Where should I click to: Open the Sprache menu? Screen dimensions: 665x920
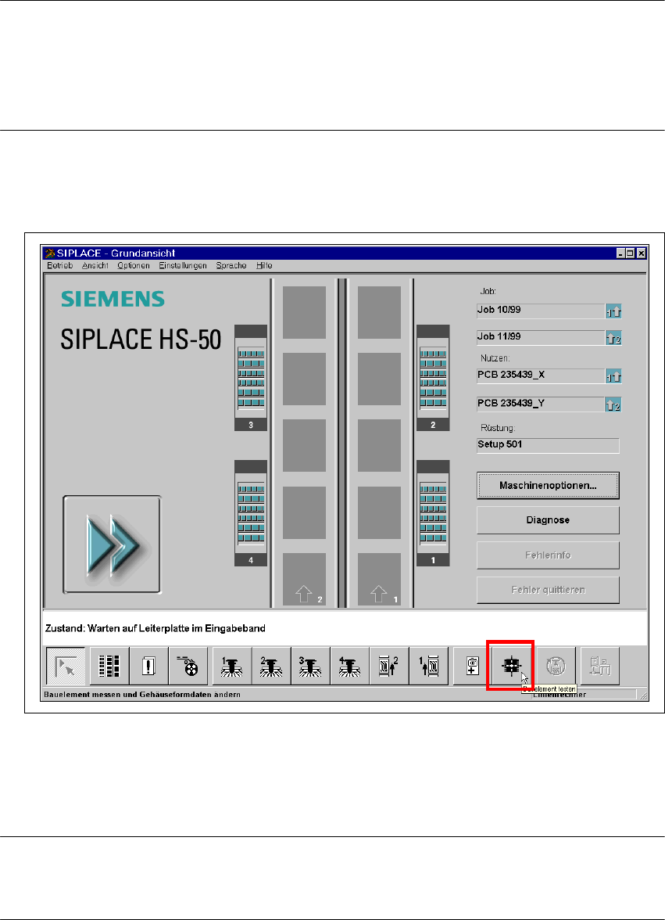231,266
